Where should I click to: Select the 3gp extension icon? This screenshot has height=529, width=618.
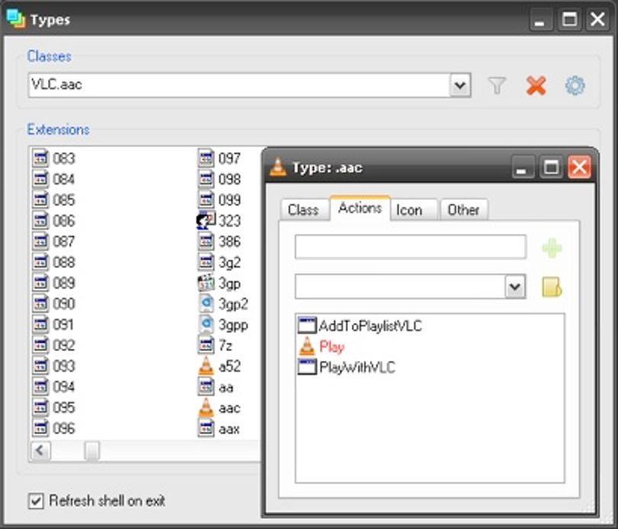pos(206,283)
